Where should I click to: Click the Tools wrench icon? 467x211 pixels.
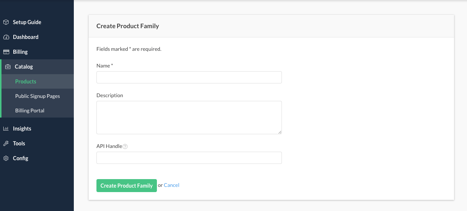(x=6, y=144)
